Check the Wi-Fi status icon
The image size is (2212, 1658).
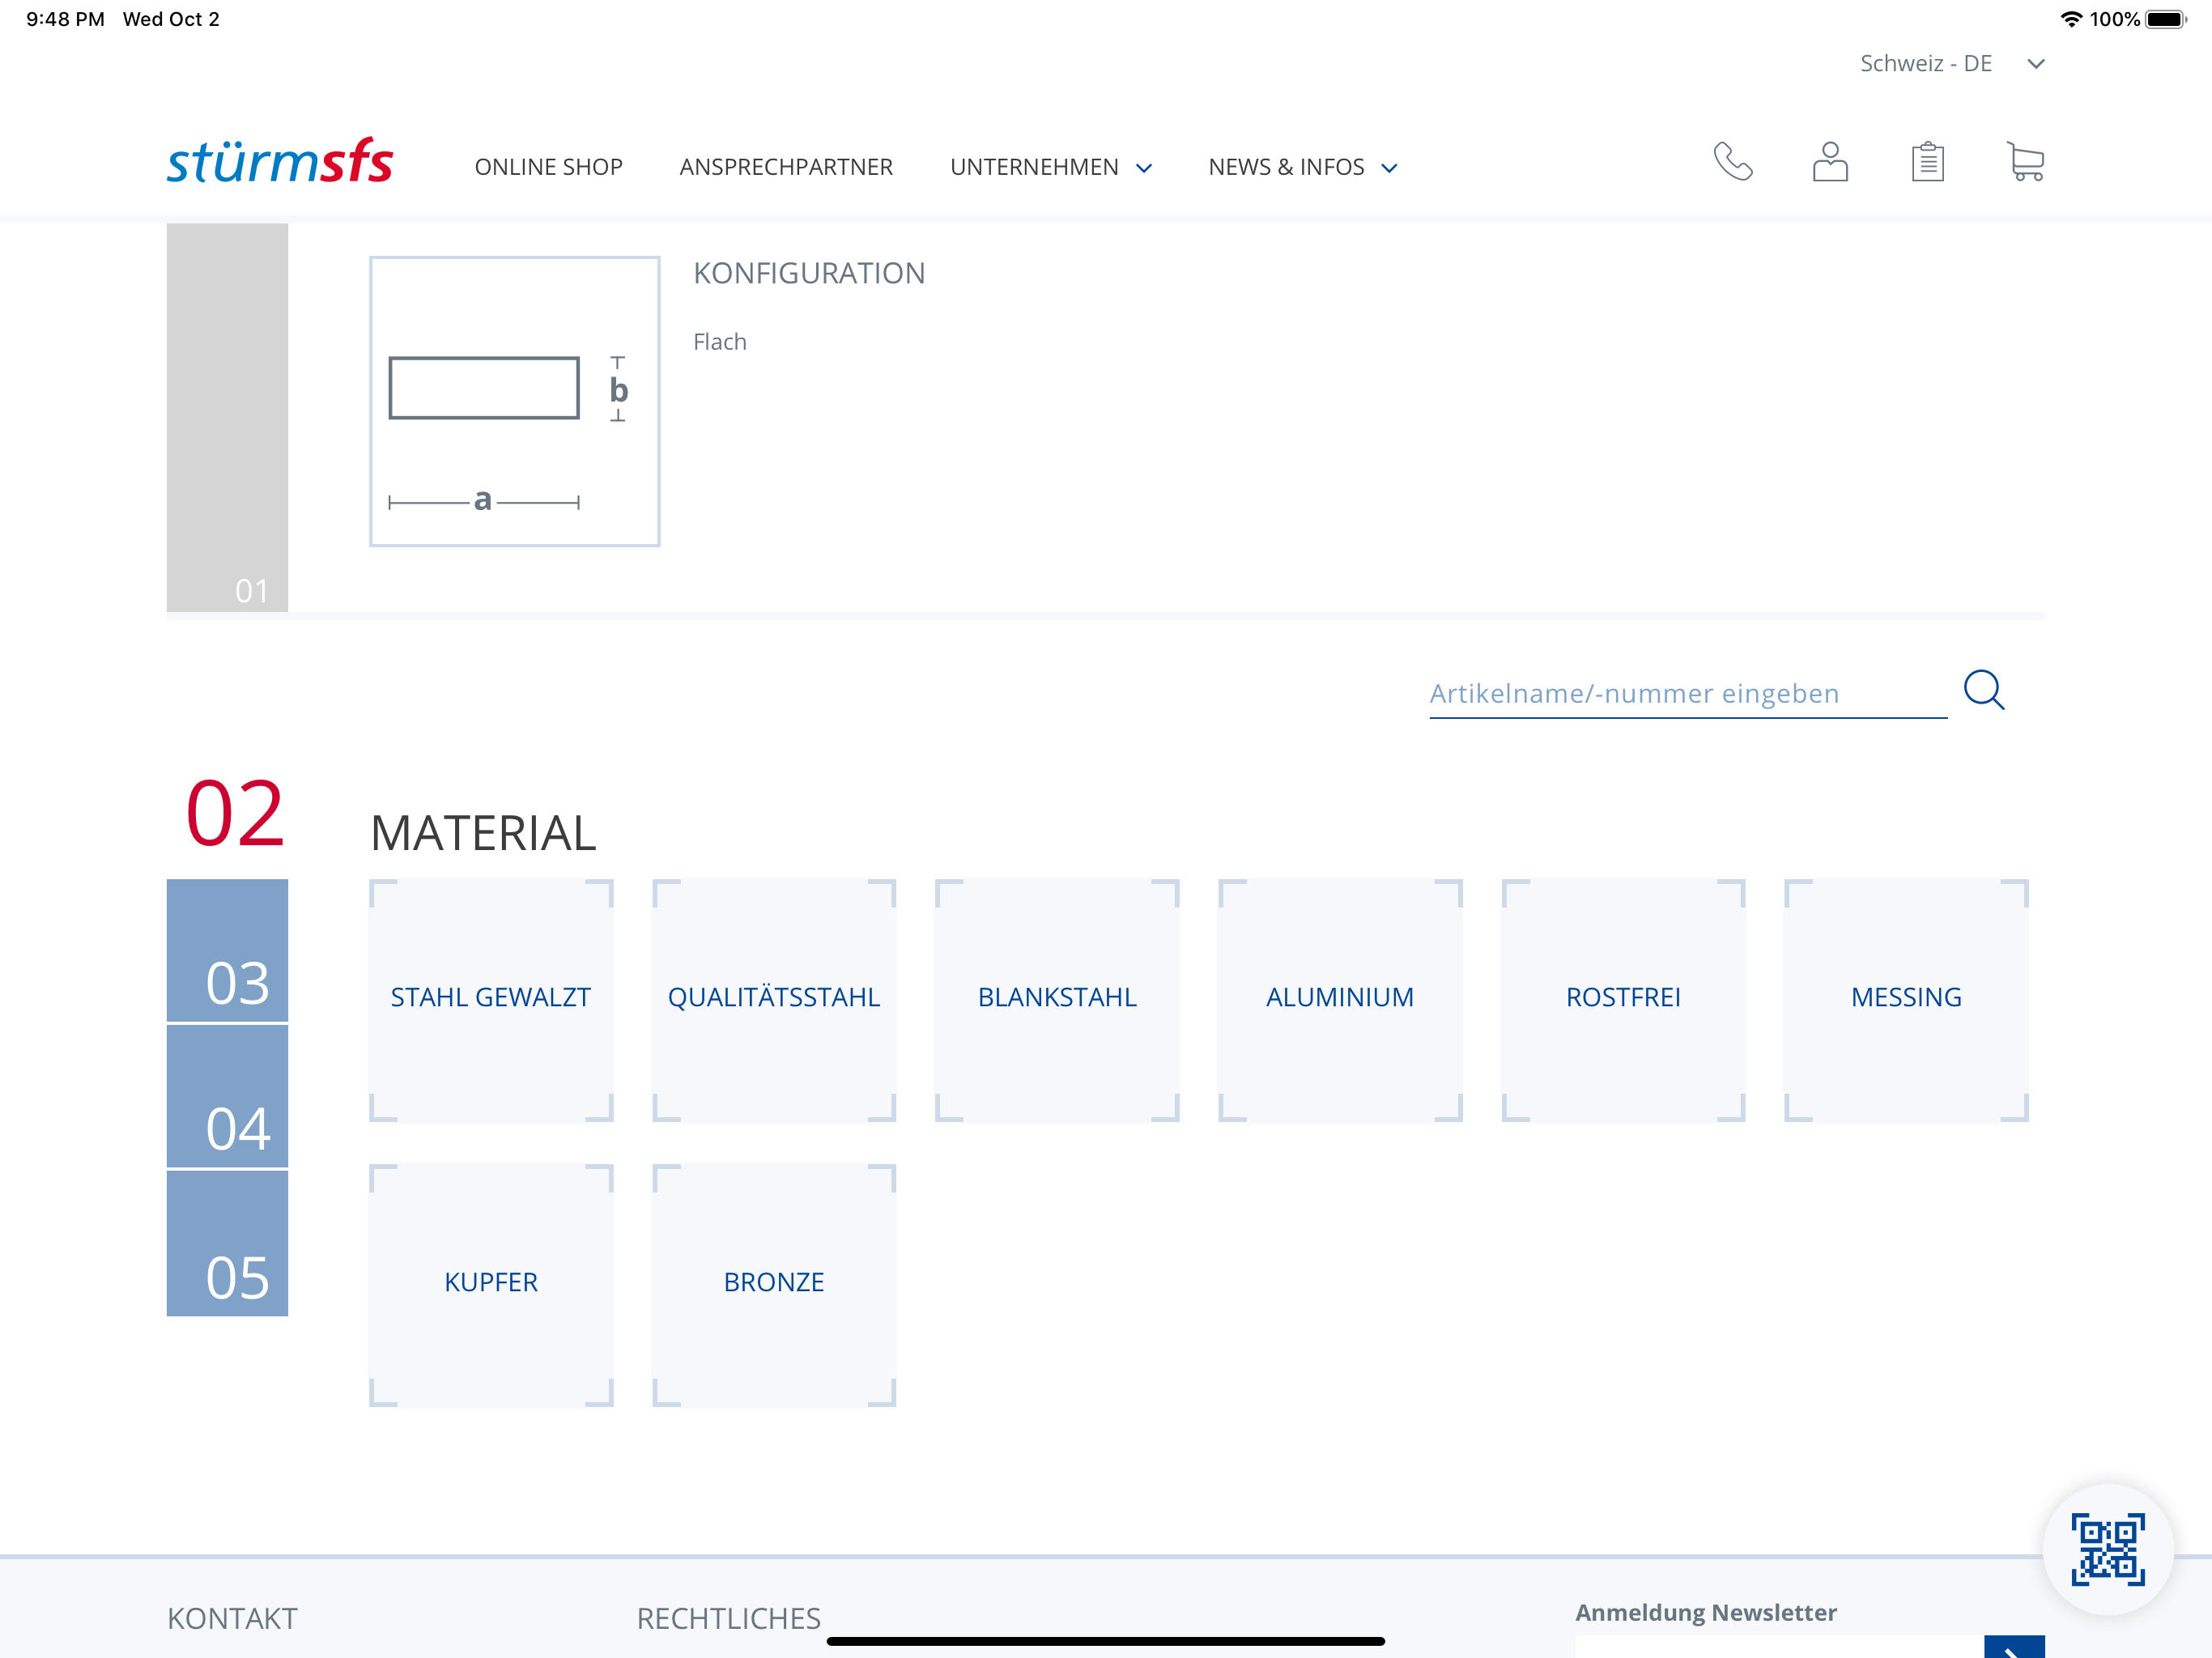pyautogui.click(x=2071, y=19)
